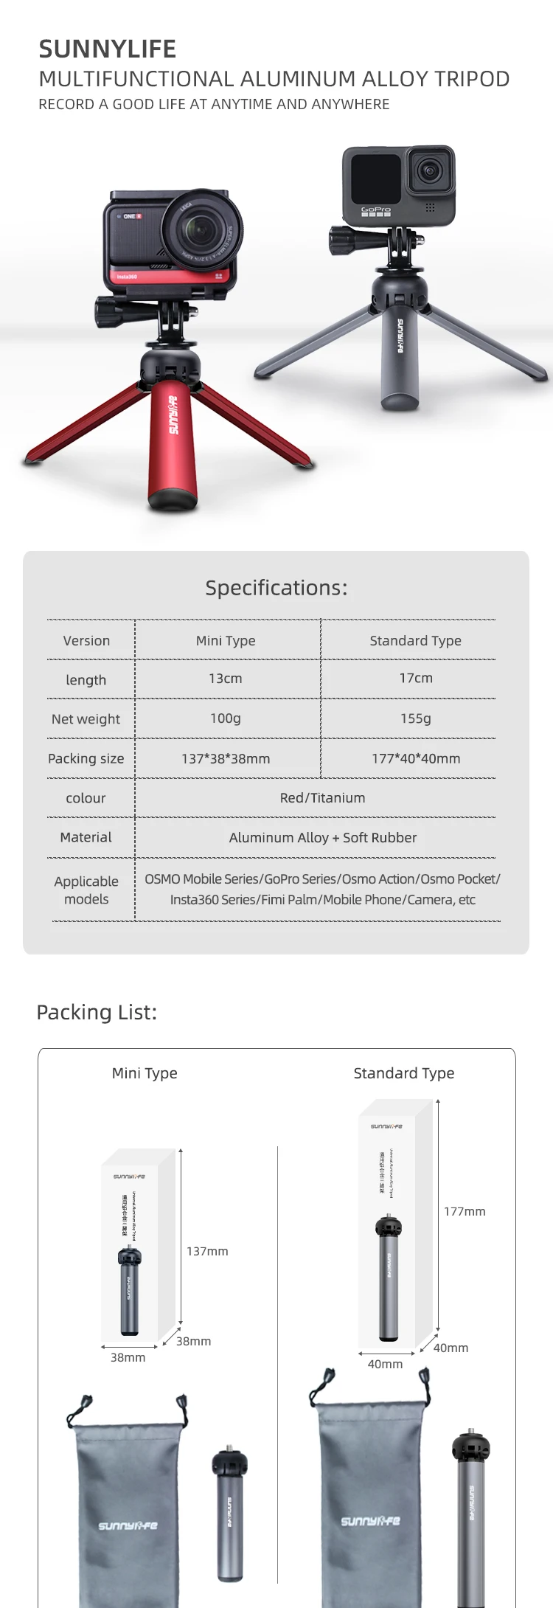This screenshot has height=1608, width=553.
Task: Click the Insta360 ONE R camera image
Action: click(x=173, y=243)
